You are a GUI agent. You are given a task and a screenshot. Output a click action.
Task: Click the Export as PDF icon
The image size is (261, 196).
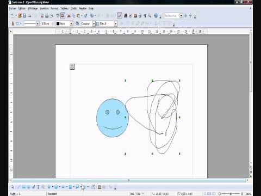[42, 16]
